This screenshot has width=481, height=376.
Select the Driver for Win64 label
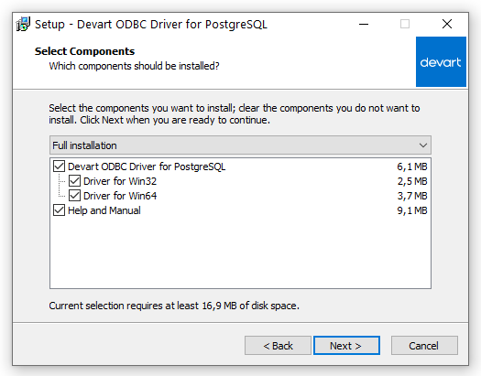[120, 196]
